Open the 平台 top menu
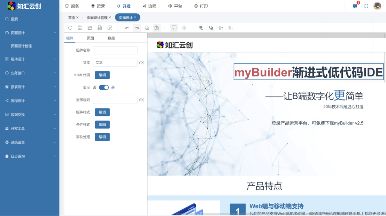 [x=175, y=6]
